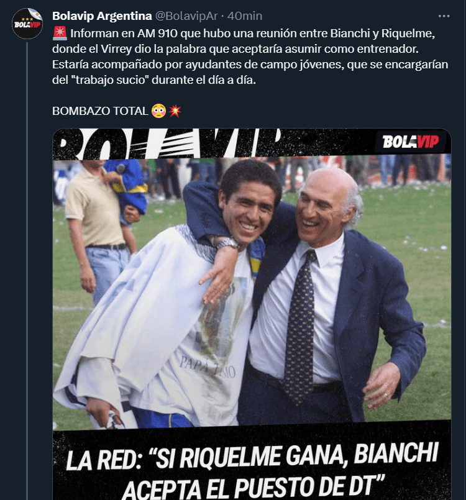Open the three-dot more options menu
466x500 pixels.
(444, 16)
